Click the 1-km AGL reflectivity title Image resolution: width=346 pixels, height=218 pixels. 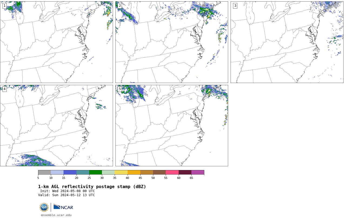92,187
